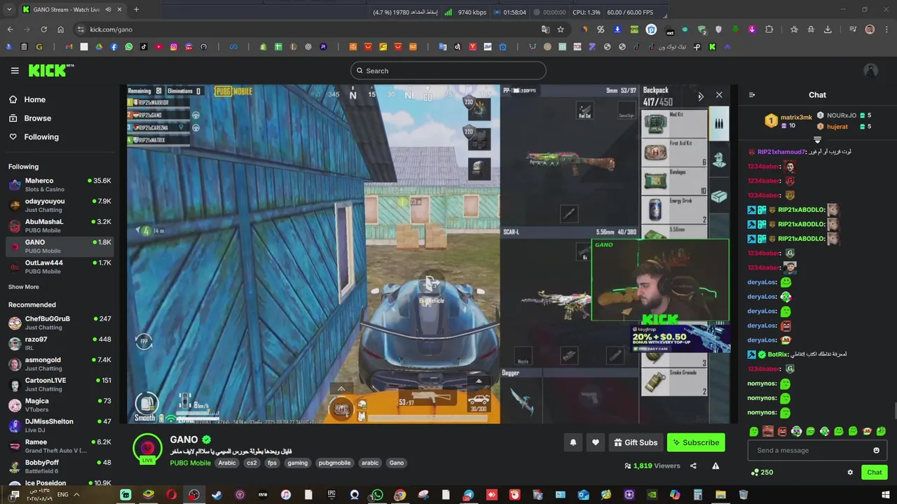
Task: Open a new browser tab
Action: coord(137,10)
